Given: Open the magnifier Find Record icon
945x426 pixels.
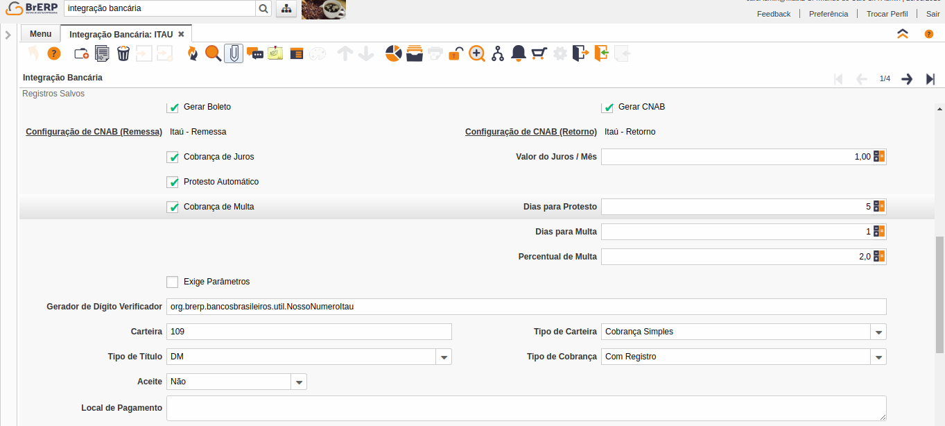Looking at the screenshot, I should coord(213,53).
